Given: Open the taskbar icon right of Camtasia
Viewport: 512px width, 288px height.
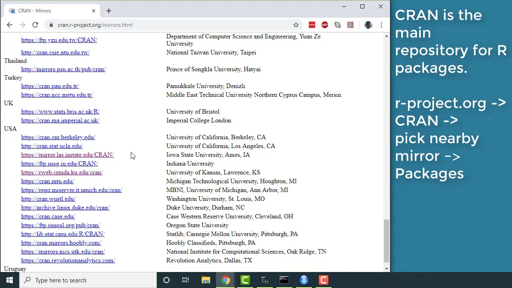Looking at the screenshot, I should 264,280.
